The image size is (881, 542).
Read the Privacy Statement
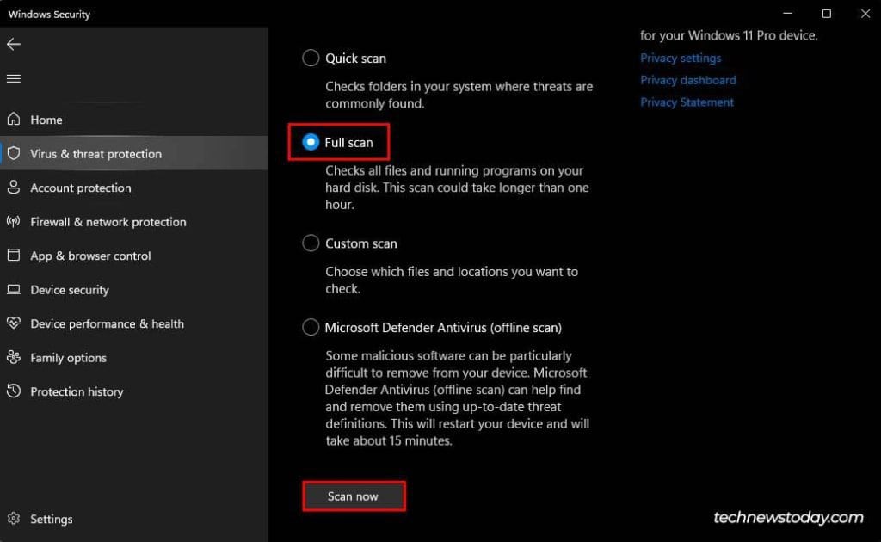(687, 102)
